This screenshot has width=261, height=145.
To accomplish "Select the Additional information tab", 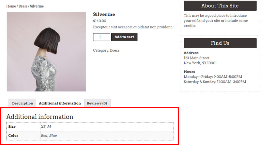I will click(x=60, y=103).
